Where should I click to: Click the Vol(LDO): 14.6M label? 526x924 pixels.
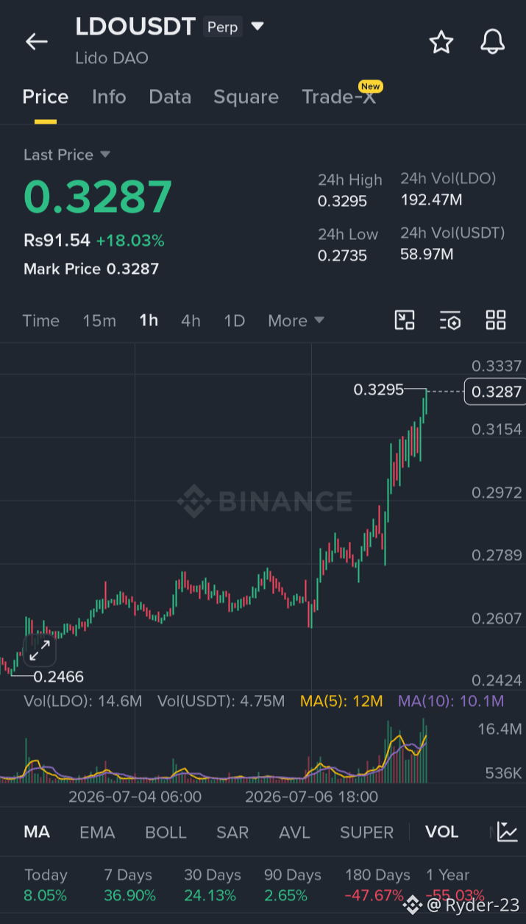click(x=83, y=701)
